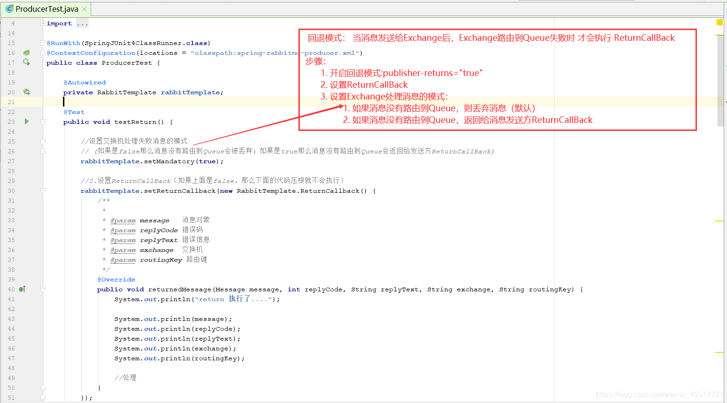Viewport: 727px width, 403px height.
Task: Collapse the ReturnCallback anonymous class on line 30
Action: click(x=43, y=190)
